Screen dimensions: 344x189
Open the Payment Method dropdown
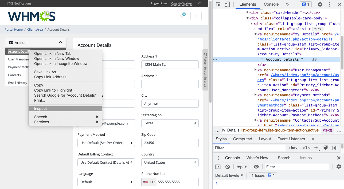[x=106, y=143]
